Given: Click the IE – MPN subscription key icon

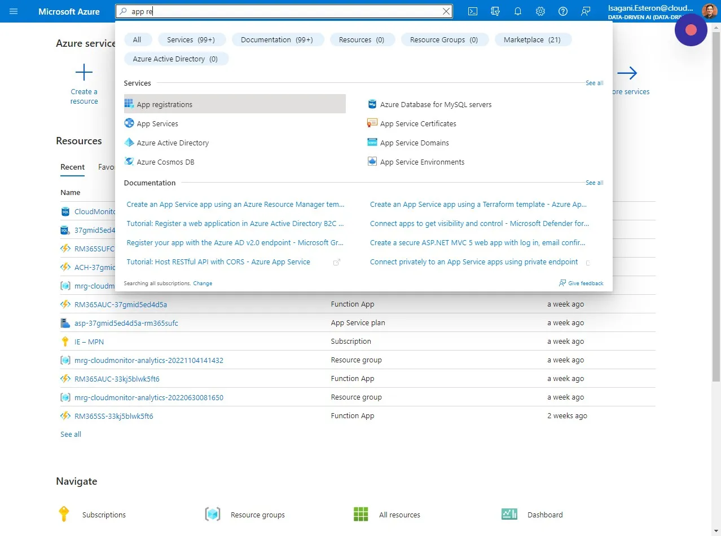Looking at the screenshot, I should tap(65, 342).
